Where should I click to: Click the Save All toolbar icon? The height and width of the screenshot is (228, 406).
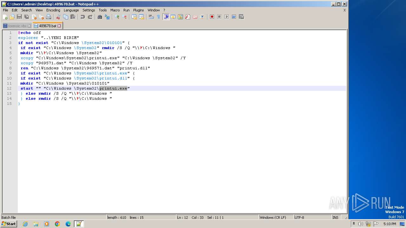point(27,17)
